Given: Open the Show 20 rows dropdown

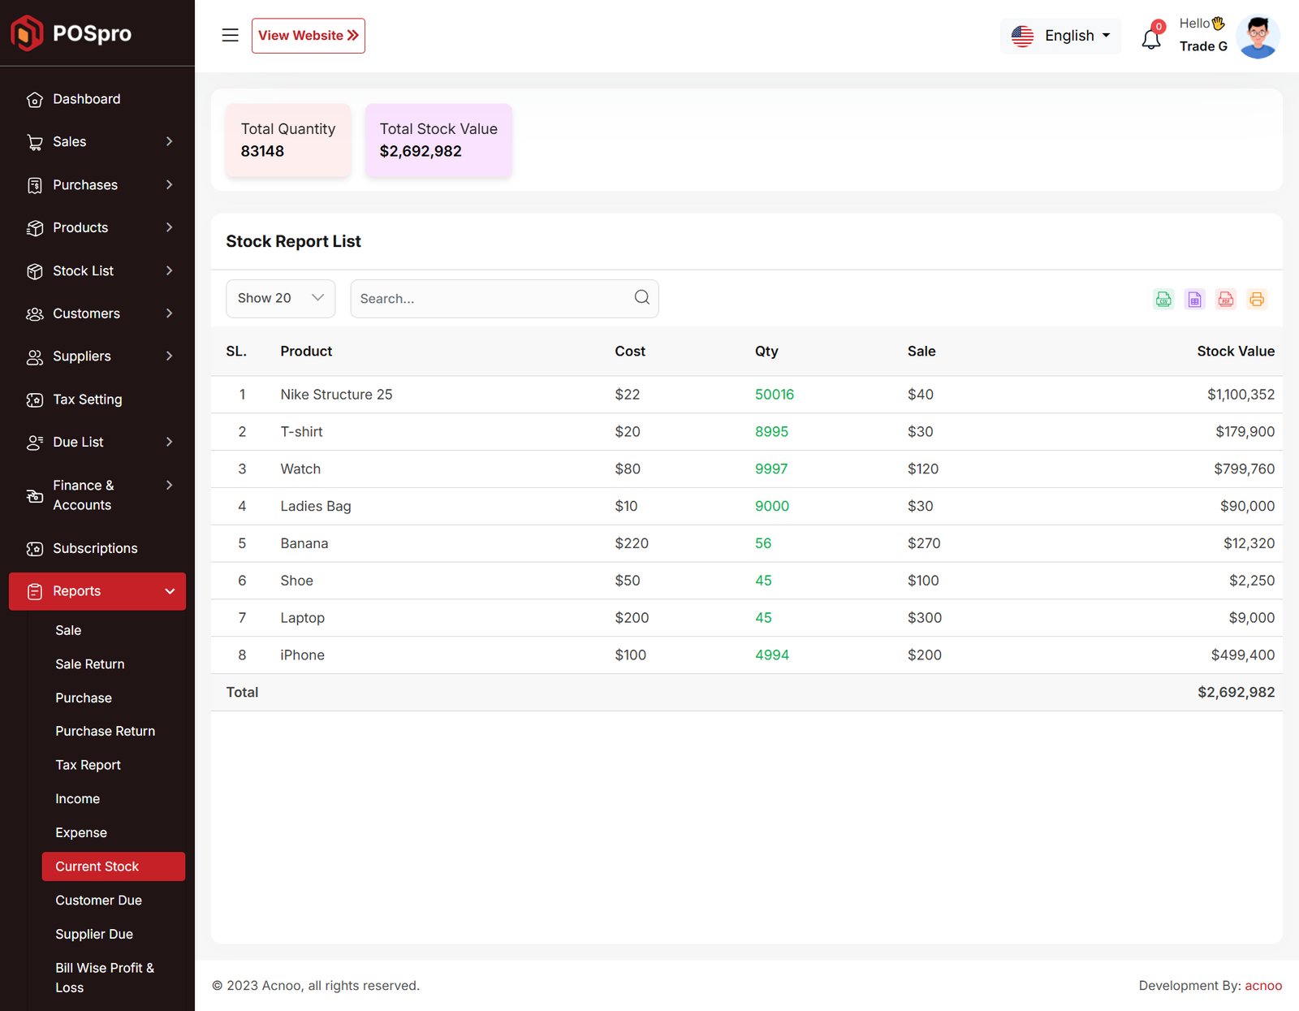Looking at the screenshot, I should click(280, 298).
